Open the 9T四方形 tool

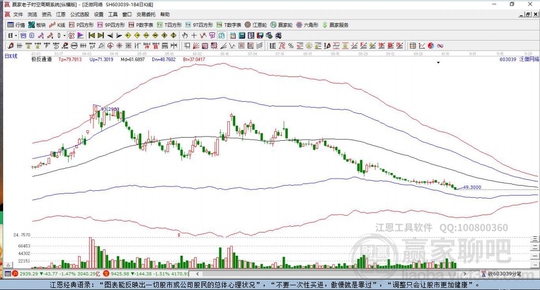coord(199,25)
